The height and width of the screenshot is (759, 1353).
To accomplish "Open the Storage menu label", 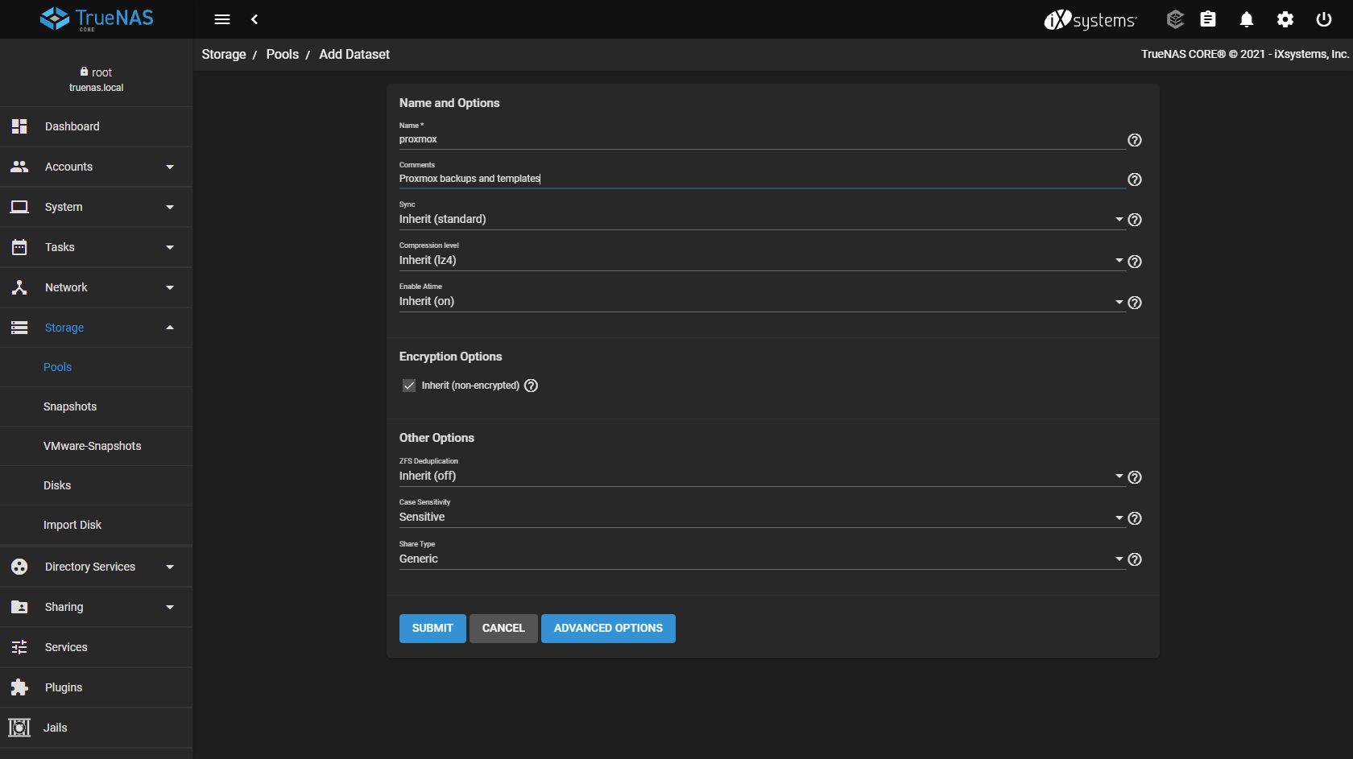I will 64,328.
